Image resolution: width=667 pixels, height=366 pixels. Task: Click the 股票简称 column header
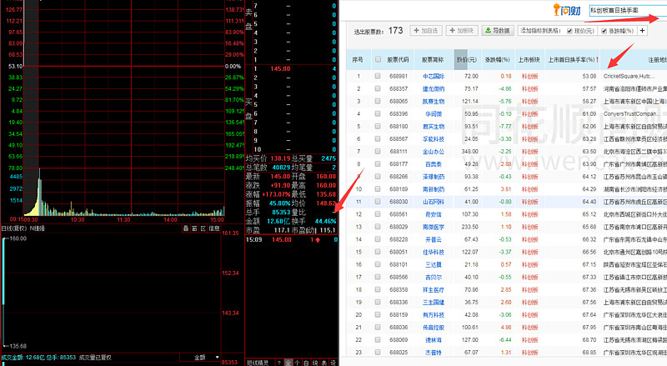(433, 60)
